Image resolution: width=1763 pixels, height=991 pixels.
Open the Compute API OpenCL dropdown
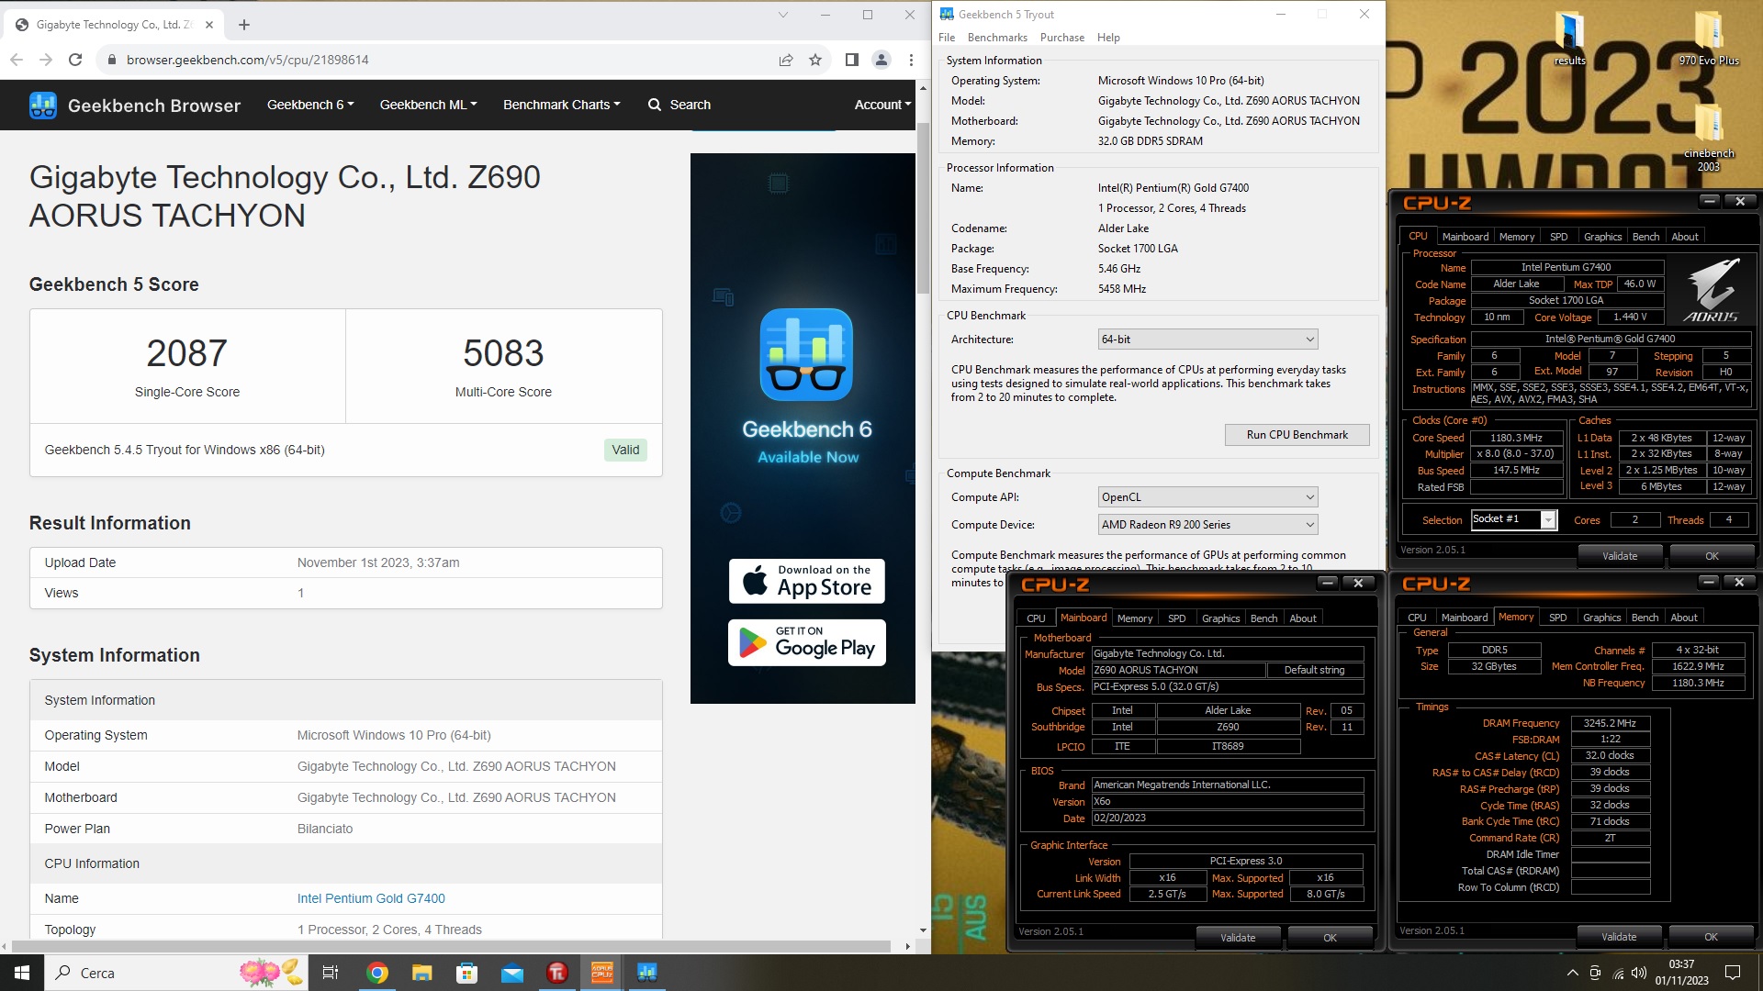coord(1207,497)
